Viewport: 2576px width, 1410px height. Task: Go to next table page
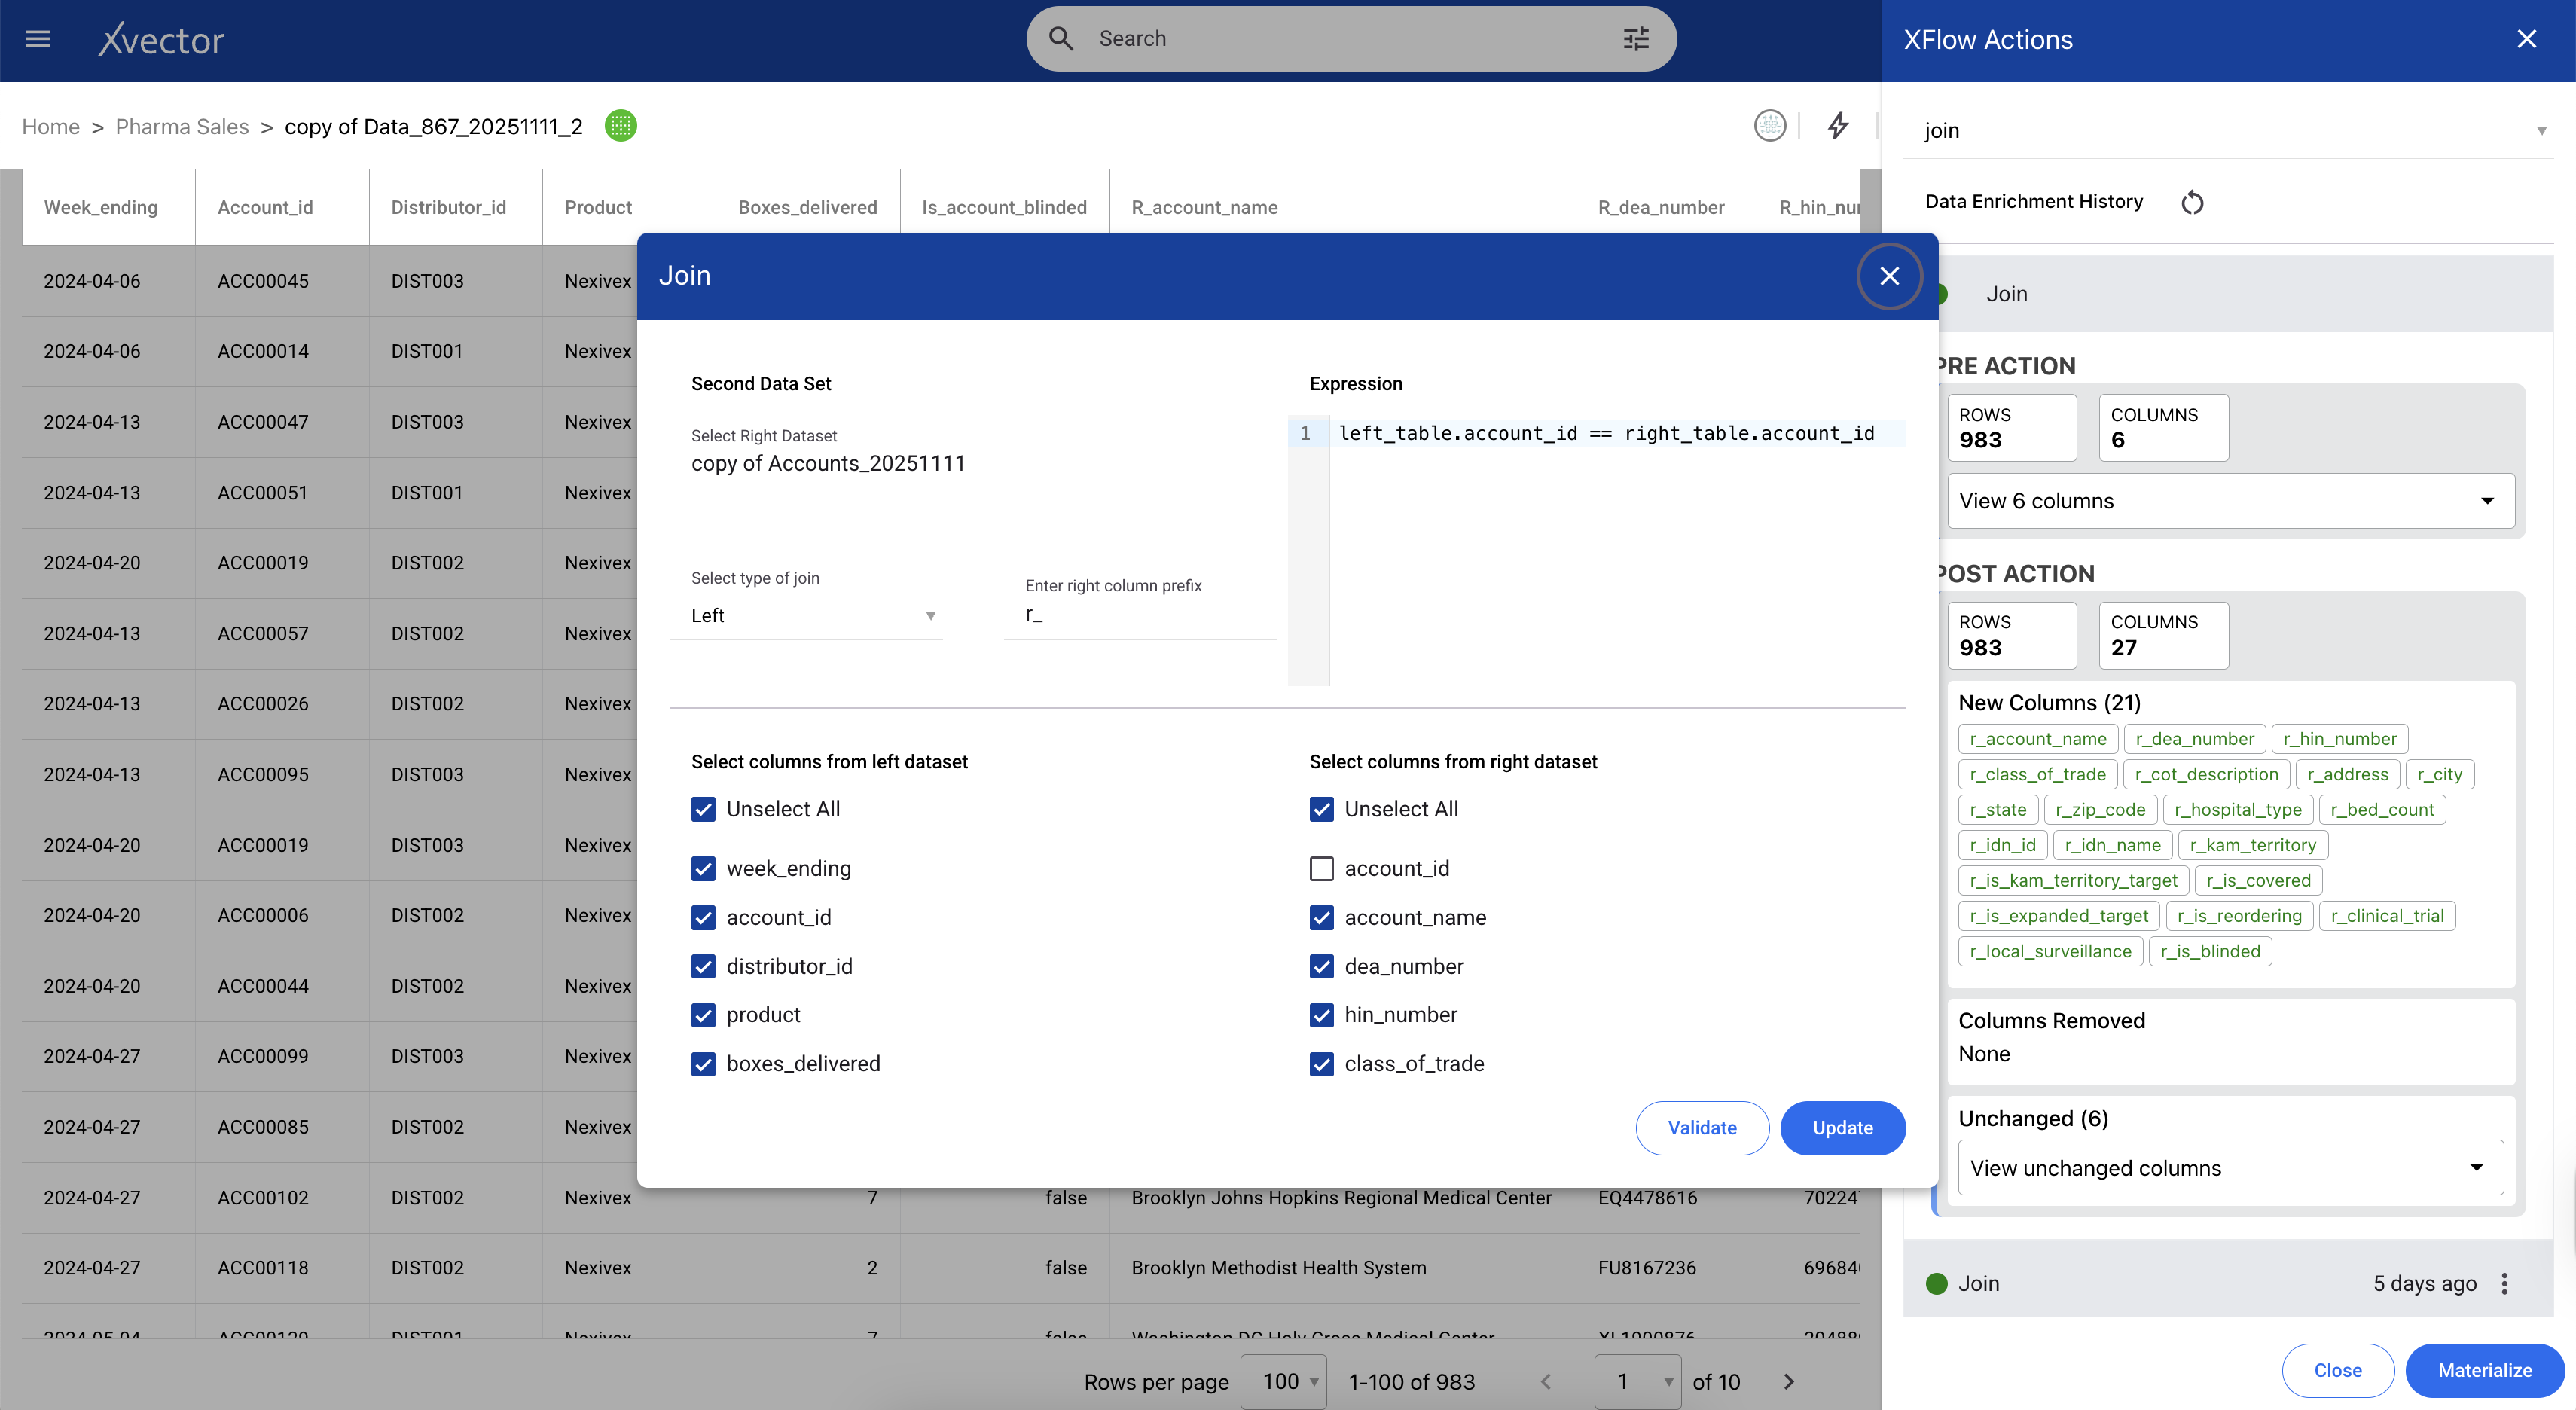click(x=1789, y=1381)
